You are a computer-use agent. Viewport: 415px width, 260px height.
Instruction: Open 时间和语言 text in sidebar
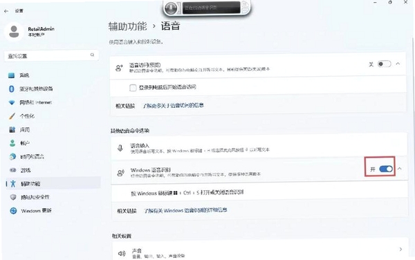coord(32,156)
